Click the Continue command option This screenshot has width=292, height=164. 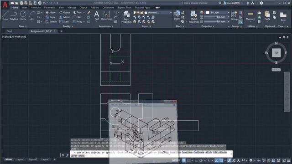coord(187,152)
